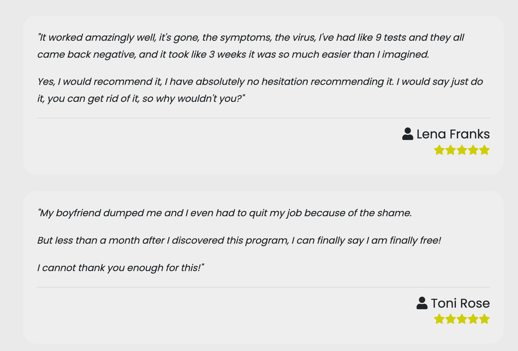The width and height of the screenshot is (518, 351).
Task: Click the second star under Toni Rose
Action: pos(451,319)
